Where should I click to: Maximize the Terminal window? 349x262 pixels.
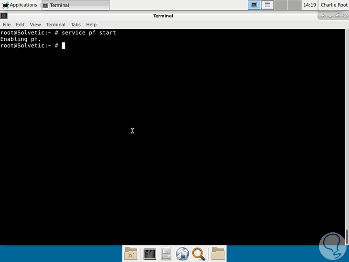click(338, 16)
